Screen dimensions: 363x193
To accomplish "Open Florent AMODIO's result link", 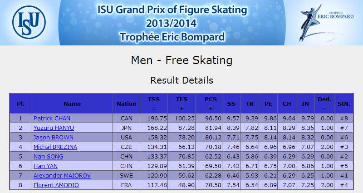I will (56, 185).
